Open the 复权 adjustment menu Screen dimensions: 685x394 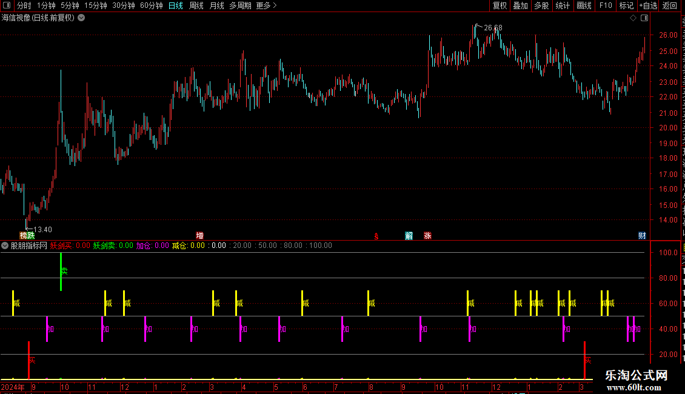500,5
